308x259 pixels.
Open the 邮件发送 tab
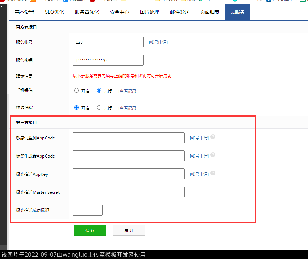pos(180,12)
